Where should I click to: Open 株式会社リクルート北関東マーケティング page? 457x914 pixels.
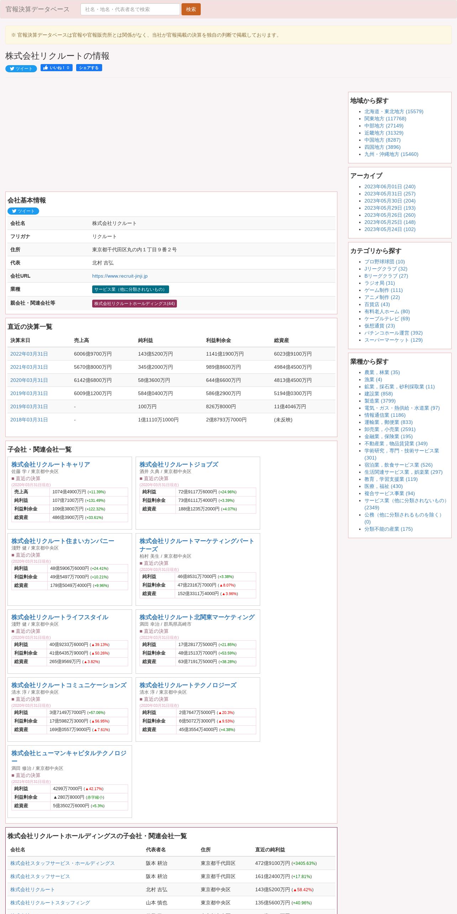click(197, 617)
